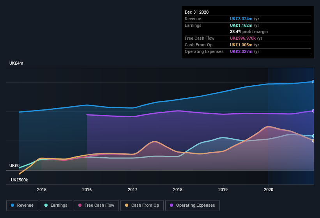Click the purple Operating Expenses endpoint marker

click(313, 111)
